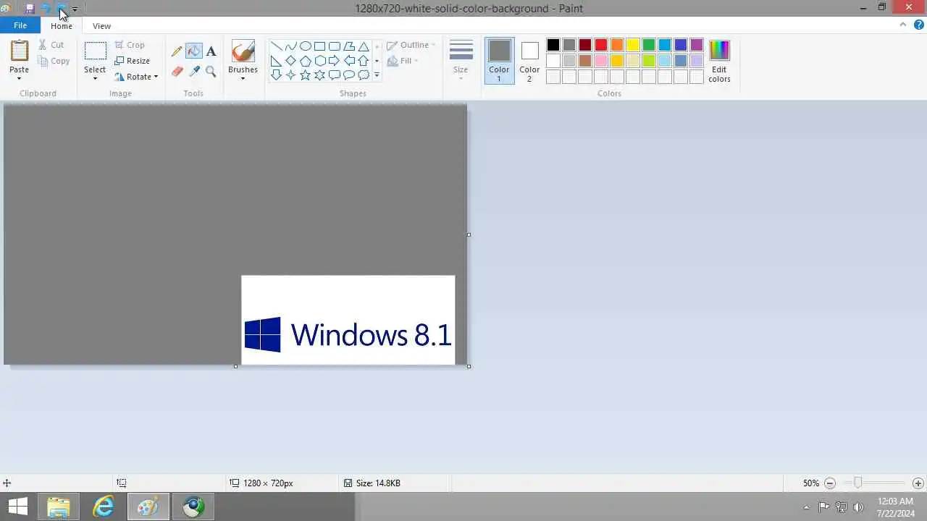Choose the Oval shape
Image resolution: width=927 pixels, height=521 pixels.
(305, 46)
